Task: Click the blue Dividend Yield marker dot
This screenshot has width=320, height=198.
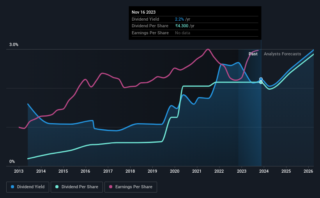Action: click(x=261, y=79)
